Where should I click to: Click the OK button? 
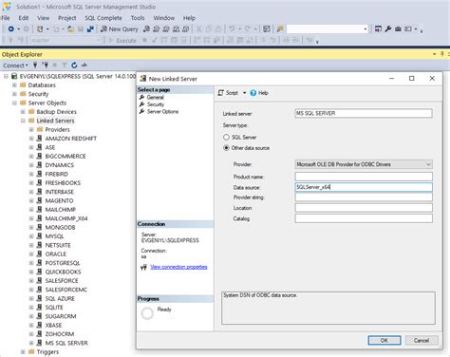click(384, 340)
